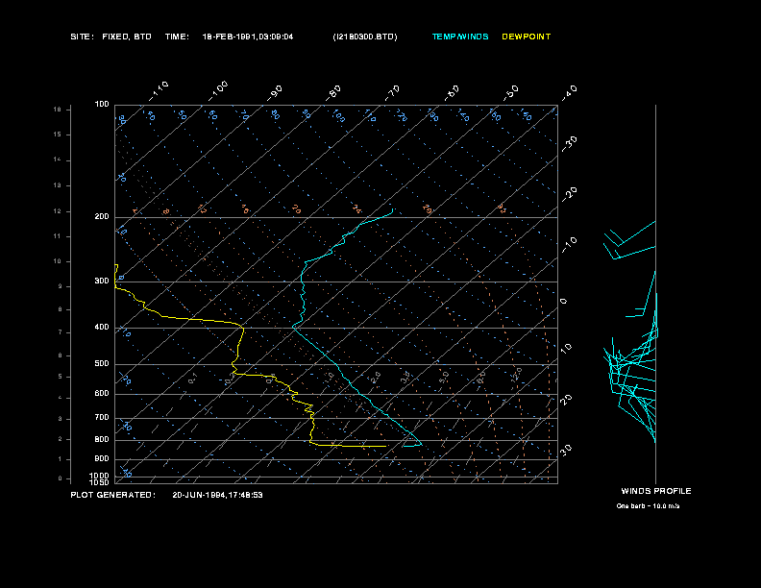Click the -70 temperature label on top axis
The image size is (761, 588).
392,92
